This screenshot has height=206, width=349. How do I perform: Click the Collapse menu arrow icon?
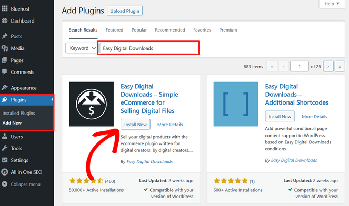[5, 184]
